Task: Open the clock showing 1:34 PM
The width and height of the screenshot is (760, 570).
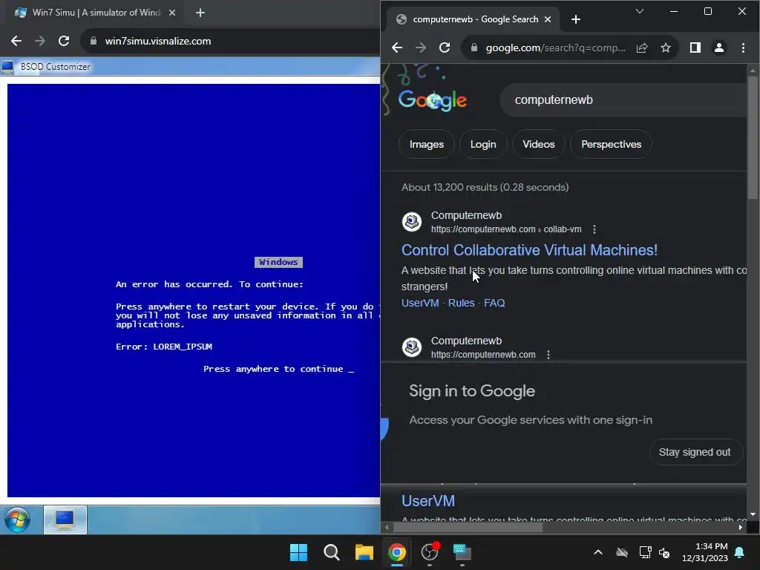Action: click(x=705, y=552)
